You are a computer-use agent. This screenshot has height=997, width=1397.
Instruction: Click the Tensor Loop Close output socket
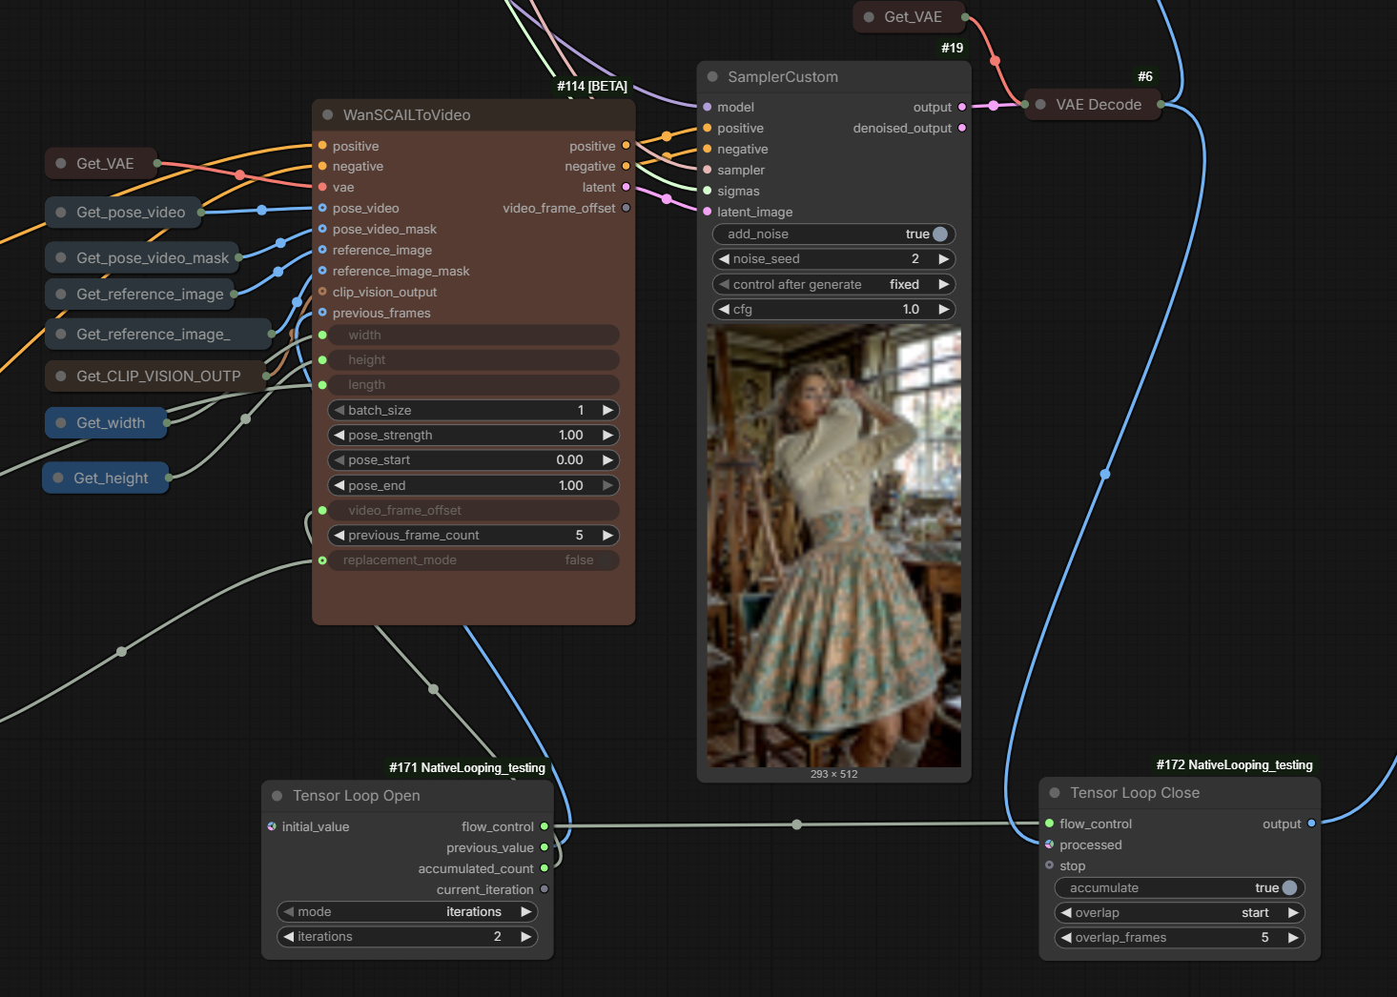coord(1311,824)
